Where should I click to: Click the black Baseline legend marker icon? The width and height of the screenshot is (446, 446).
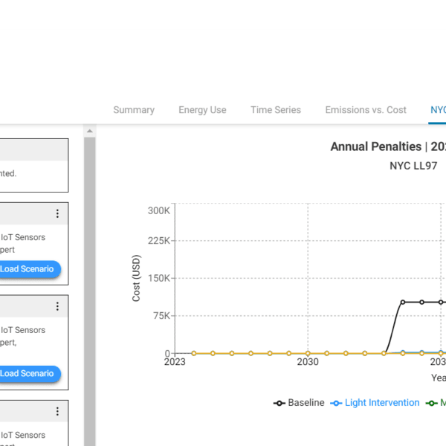tap(279, 403)
